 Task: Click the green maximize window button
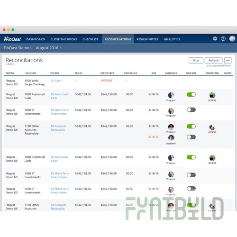(x=13, y=30)
